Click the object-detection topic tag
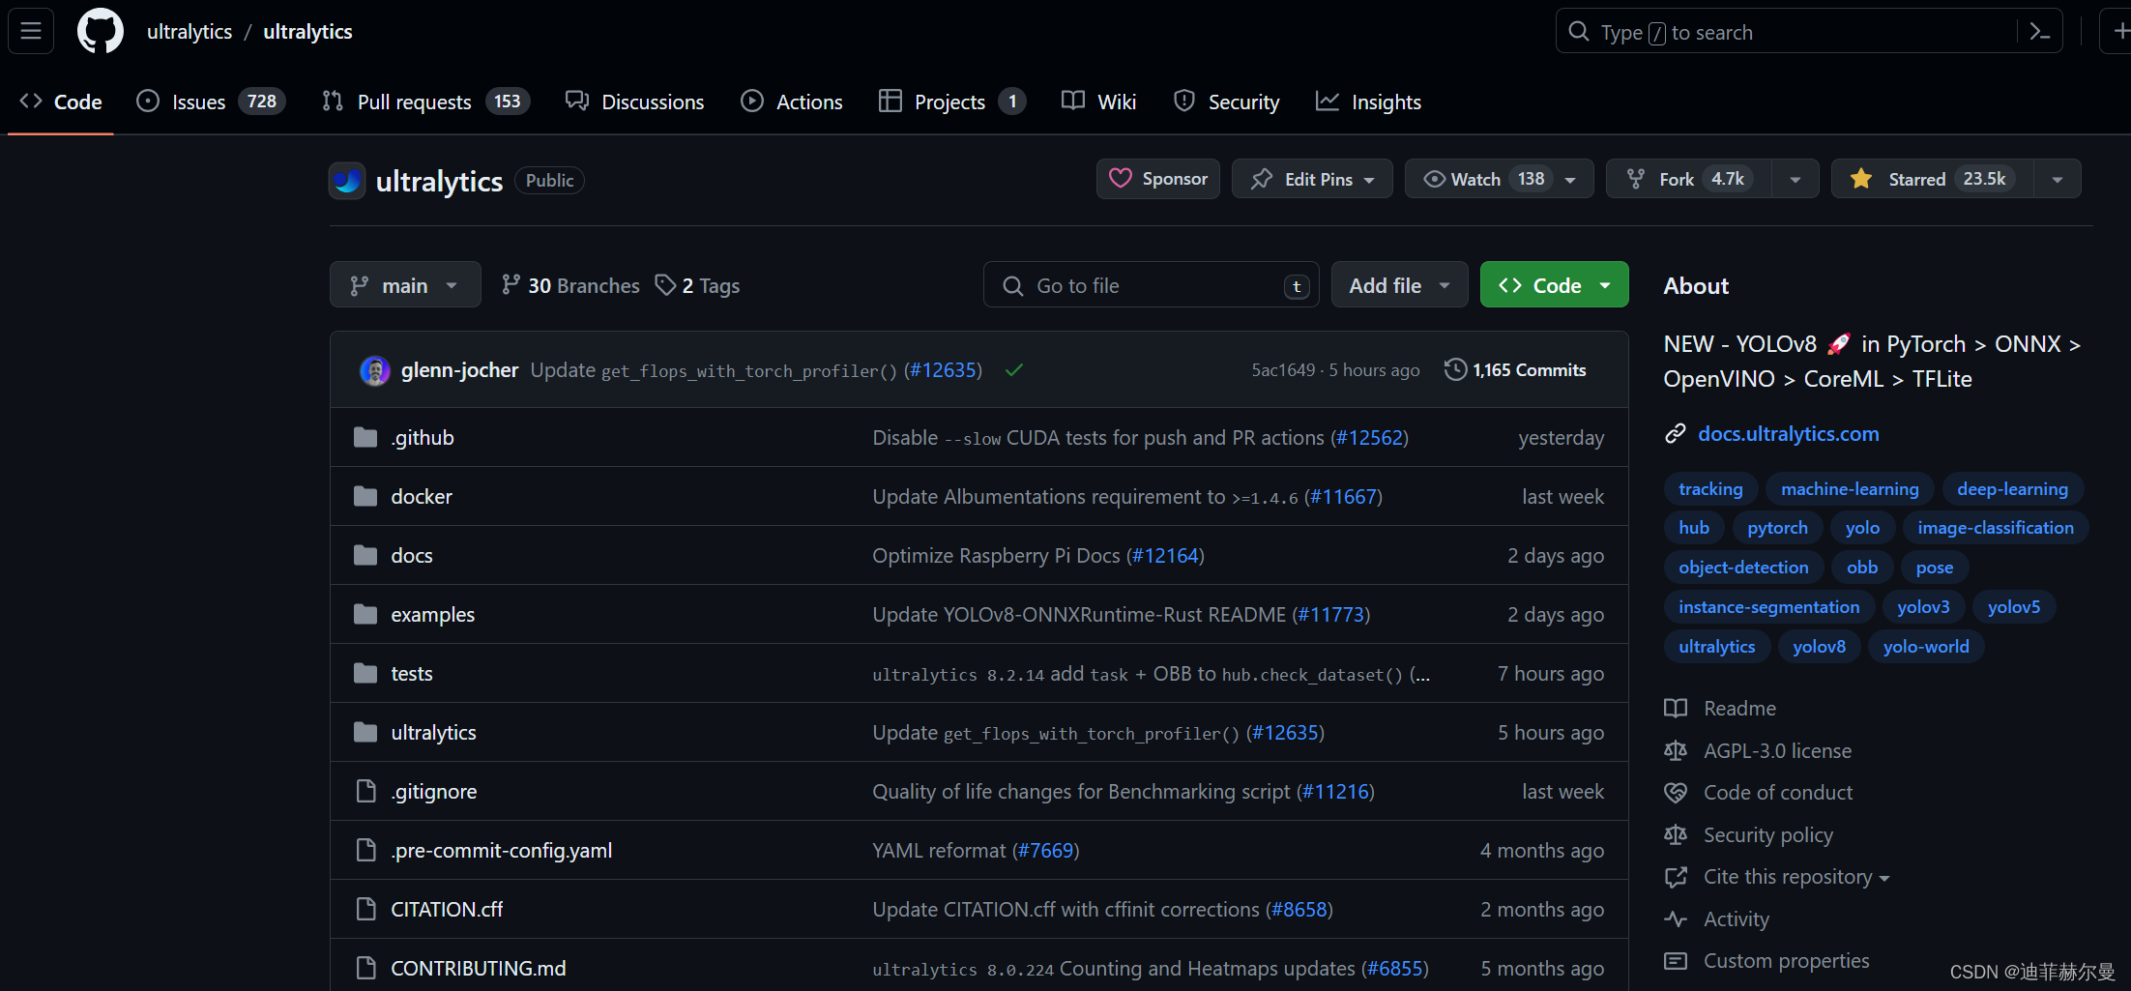This screenshot has height=991, width=2131. 1743,568
